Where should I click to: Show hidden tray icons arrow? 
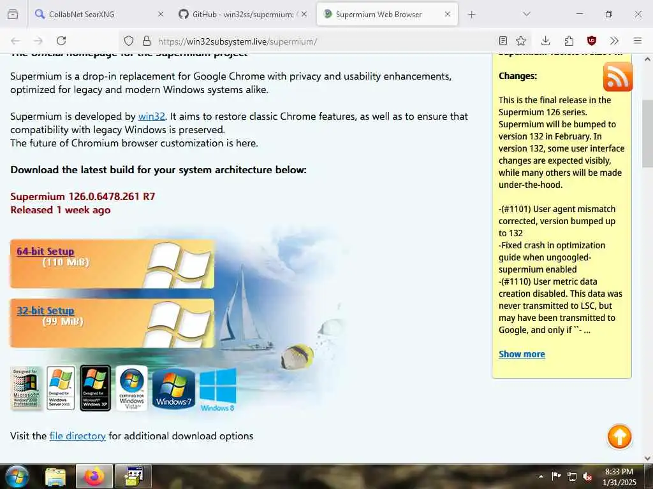(541, 476)
